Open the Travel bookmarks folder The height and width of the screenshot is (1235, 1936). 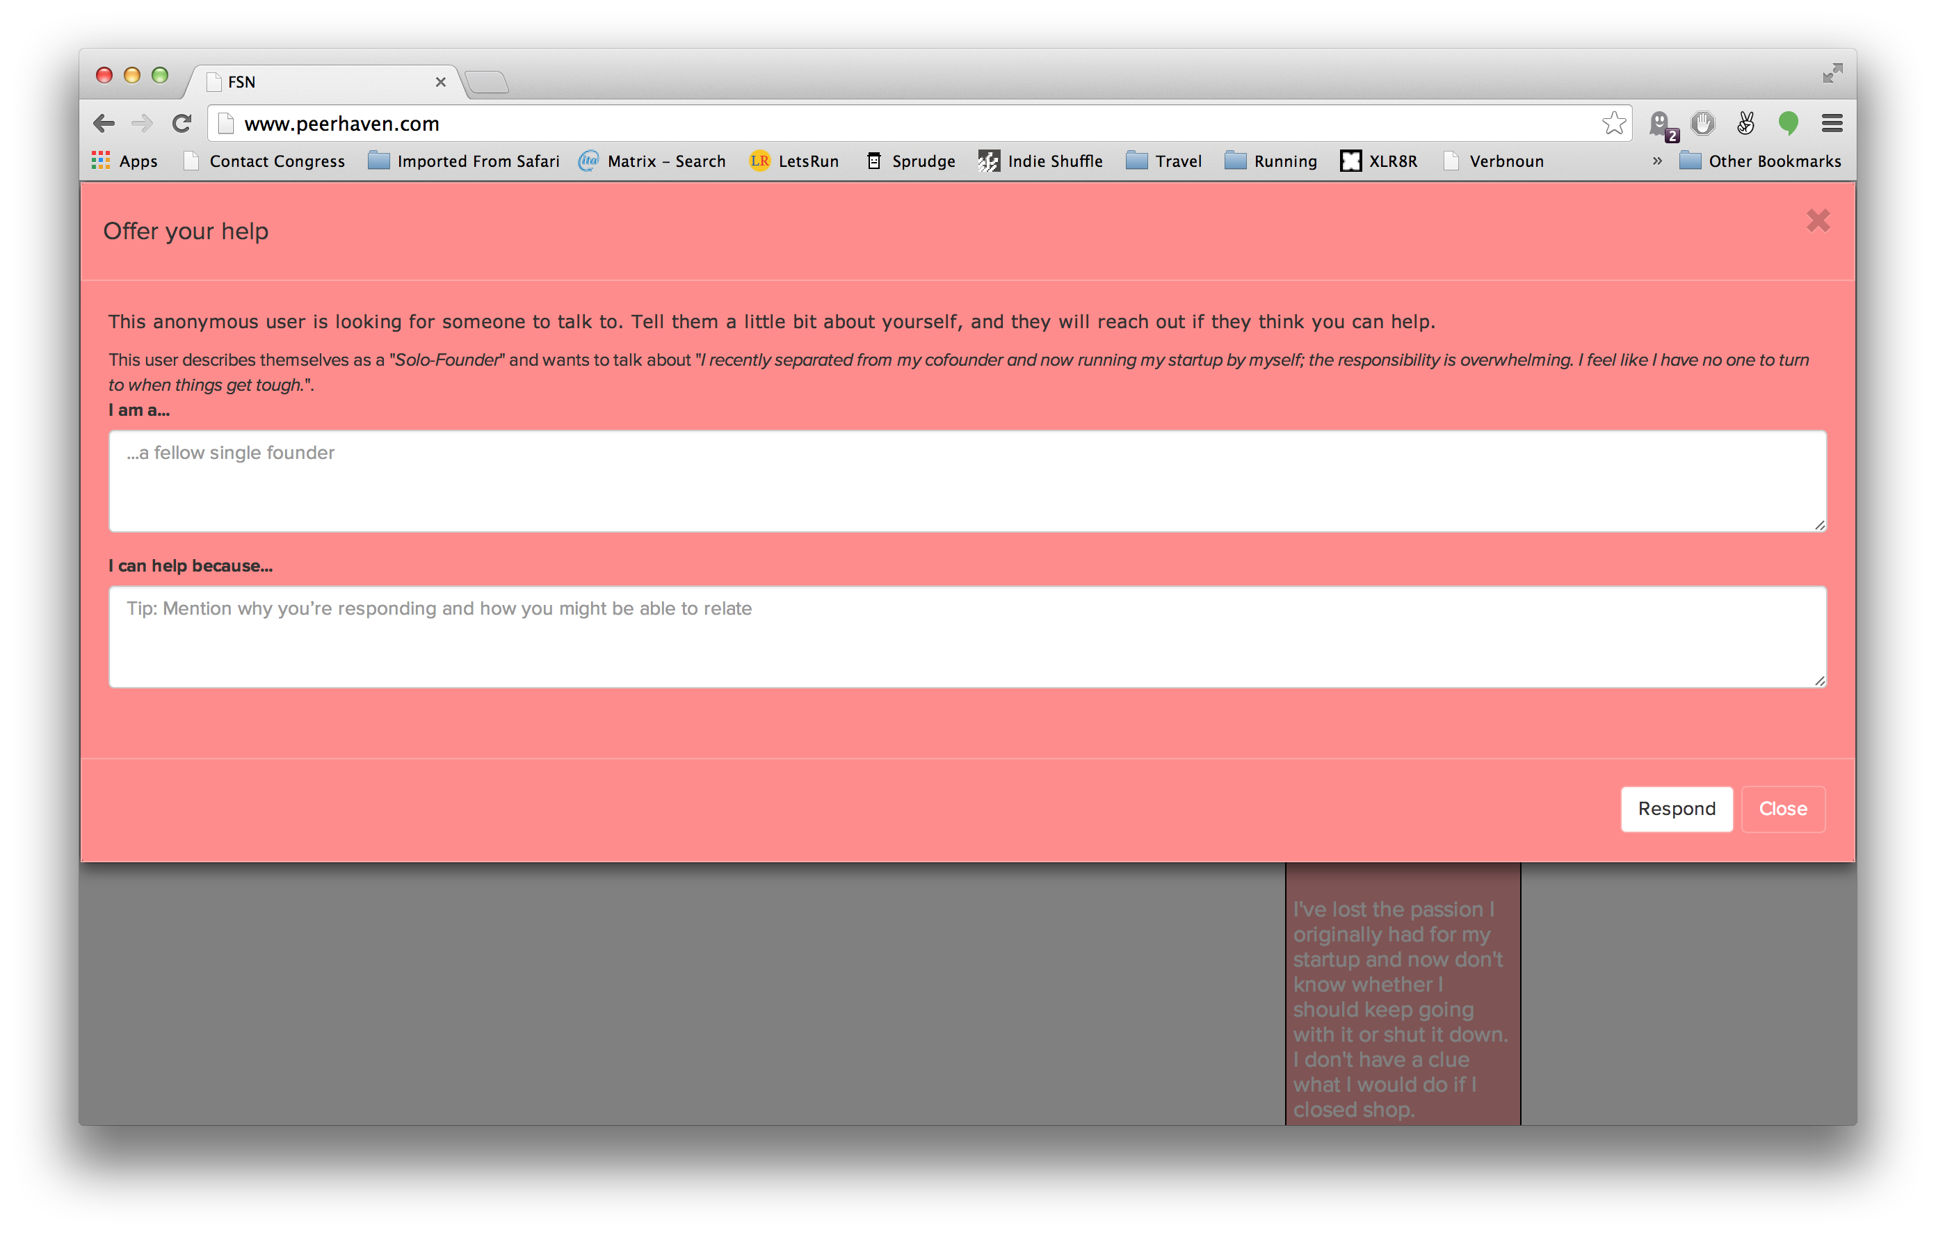point(1163,161)
